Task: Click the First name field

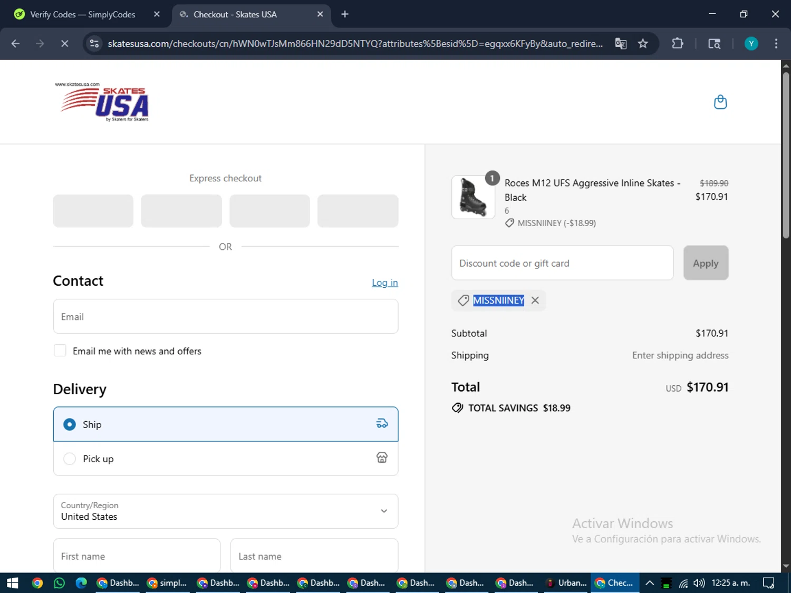Action: coord(137,556)
